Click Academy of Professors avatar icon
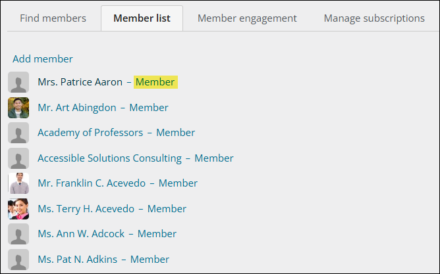 click(18, 133)
